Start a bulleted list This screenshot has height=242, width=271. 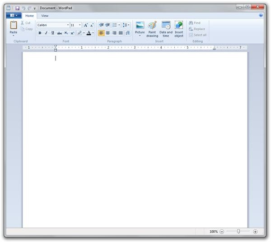(x=115, y=25)
